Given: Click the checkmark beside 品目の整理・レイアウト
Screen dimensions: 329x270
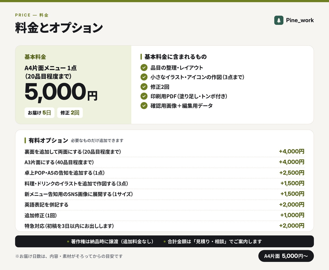Looking at the screenshot, I should tap(144, 67).
